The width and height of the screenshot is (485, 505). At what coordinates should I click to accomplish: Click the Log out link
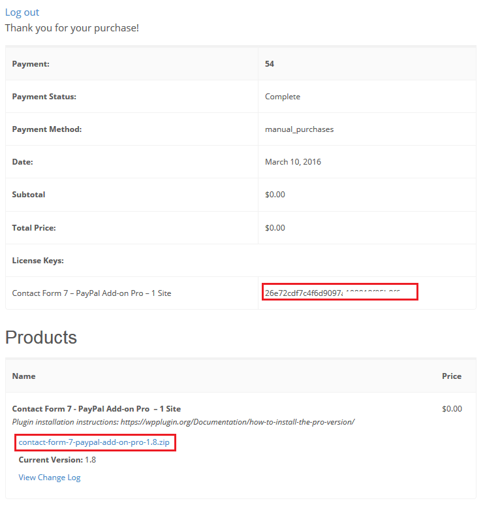22,12
